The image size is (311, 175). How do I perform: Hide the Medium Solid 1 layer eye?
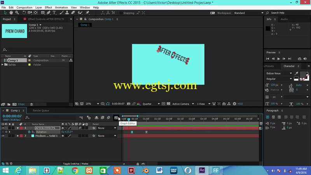[x=3, y=136]
